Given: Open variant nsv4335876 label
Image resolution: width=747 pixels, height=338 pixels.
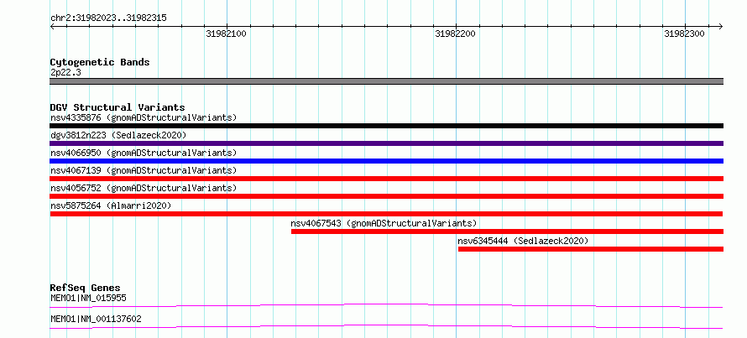Looking at the screenshot, I should point(144,117).
